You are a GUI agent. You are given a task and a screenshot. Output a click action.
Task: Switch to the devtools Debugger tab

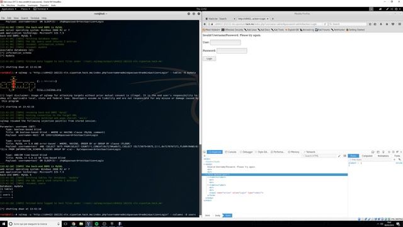pyautogui.click(x=246, y=152)
